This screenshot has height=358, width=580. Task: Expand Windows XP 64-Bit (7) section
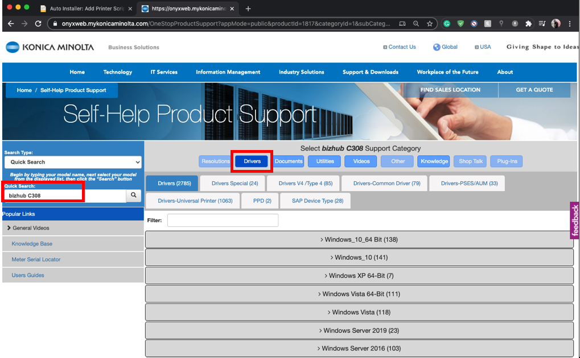(x=359, y=276)
